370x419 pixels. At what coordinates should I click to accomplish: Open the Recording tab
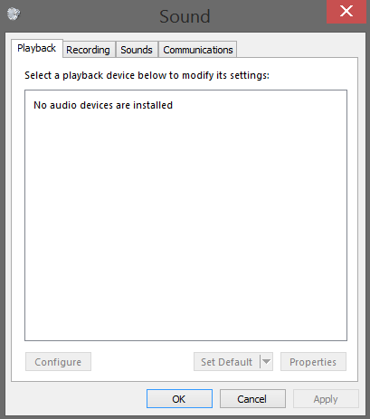pos(88,50)
